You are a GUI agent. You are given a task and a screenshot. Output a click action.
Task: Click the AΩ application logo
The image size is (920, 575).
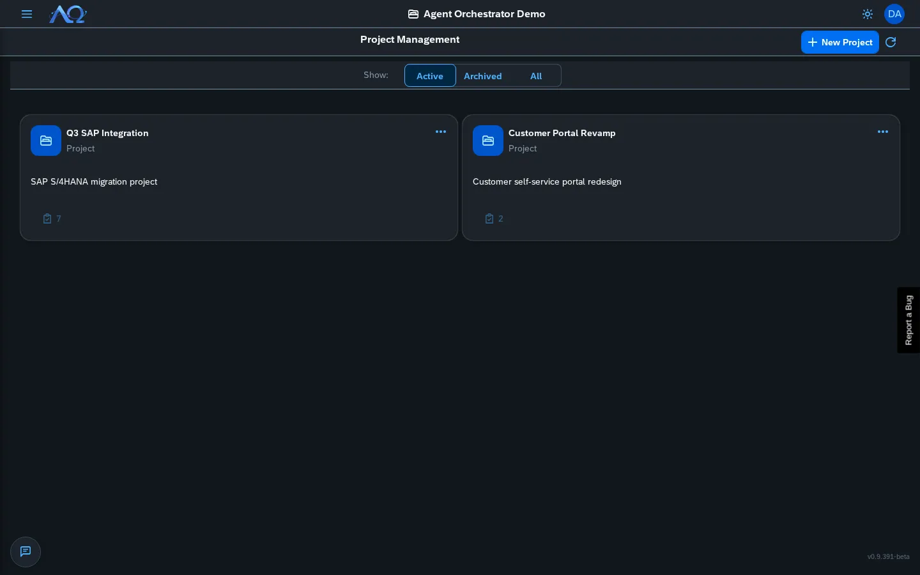(x=68, y=14)
